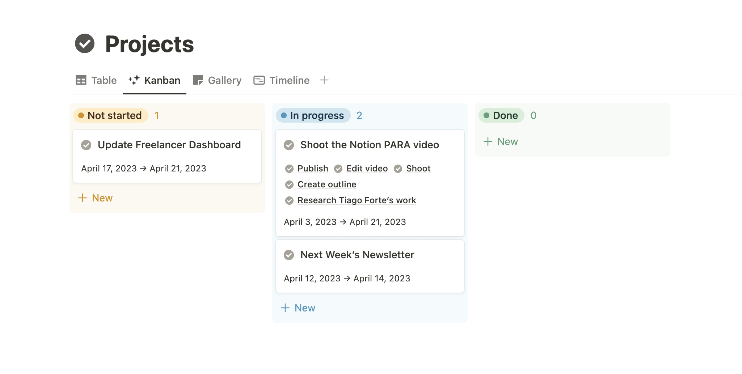Click the Kanban sparkle icon
This screenshot has width=742, height=374.
[x=134, y=80]
